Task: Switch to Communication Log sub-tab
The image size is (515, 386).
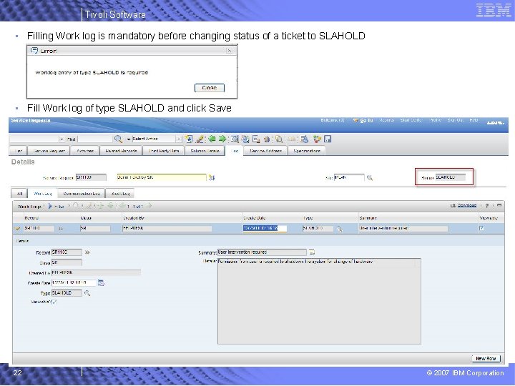Action: 81,193
